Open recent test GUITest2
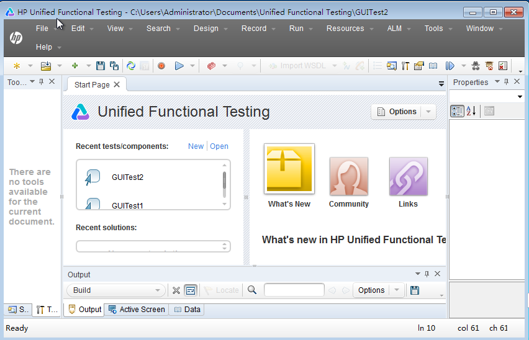 tap(127, 177)
